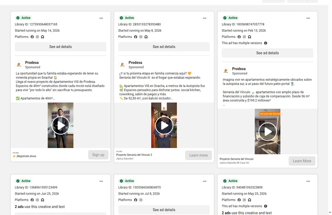The image size is (332, 215).
Task: Click Facebook platform icon on ad 1505366540804970
Action: (x=135, y=200)
